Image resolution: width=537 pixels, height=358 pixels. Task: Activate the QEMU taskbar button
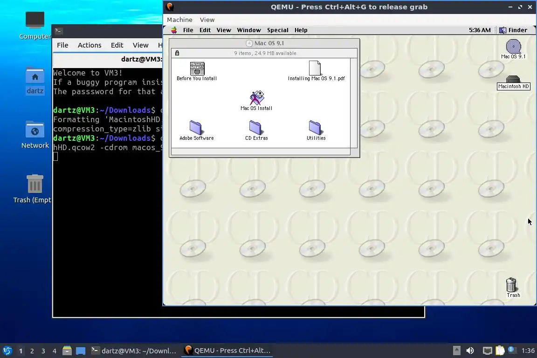(227, 351)
